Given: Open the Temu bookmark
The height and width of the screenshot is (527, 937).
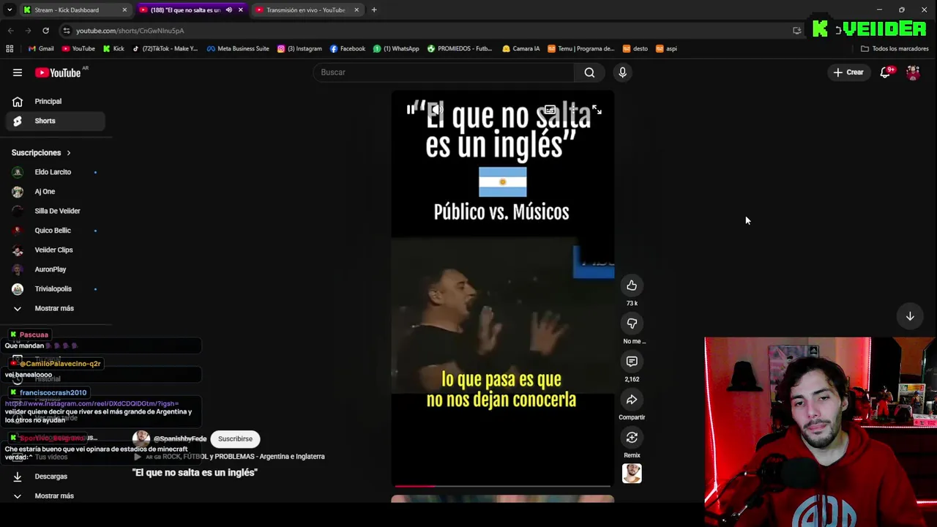Looking at the screenshot, I should point(581,48).
